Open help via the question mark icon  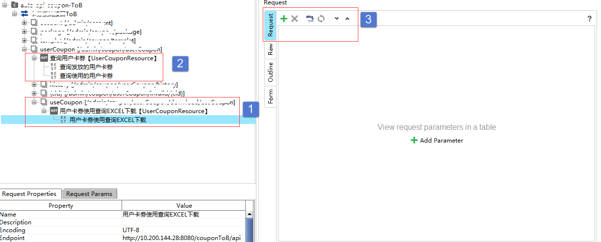coord(589,19)
